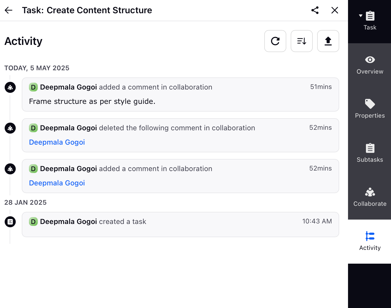Click D avatar in 51mins comment entry
Viewport: 391px width, 308px height.
click(33, 87)
